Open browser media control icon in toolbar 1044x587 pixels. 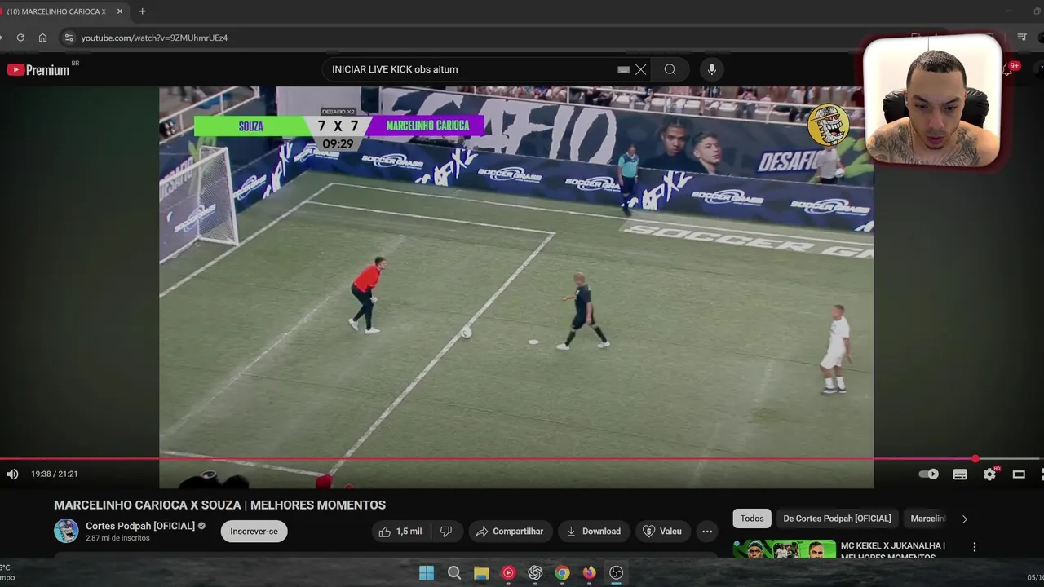(x=1022, y=38)
